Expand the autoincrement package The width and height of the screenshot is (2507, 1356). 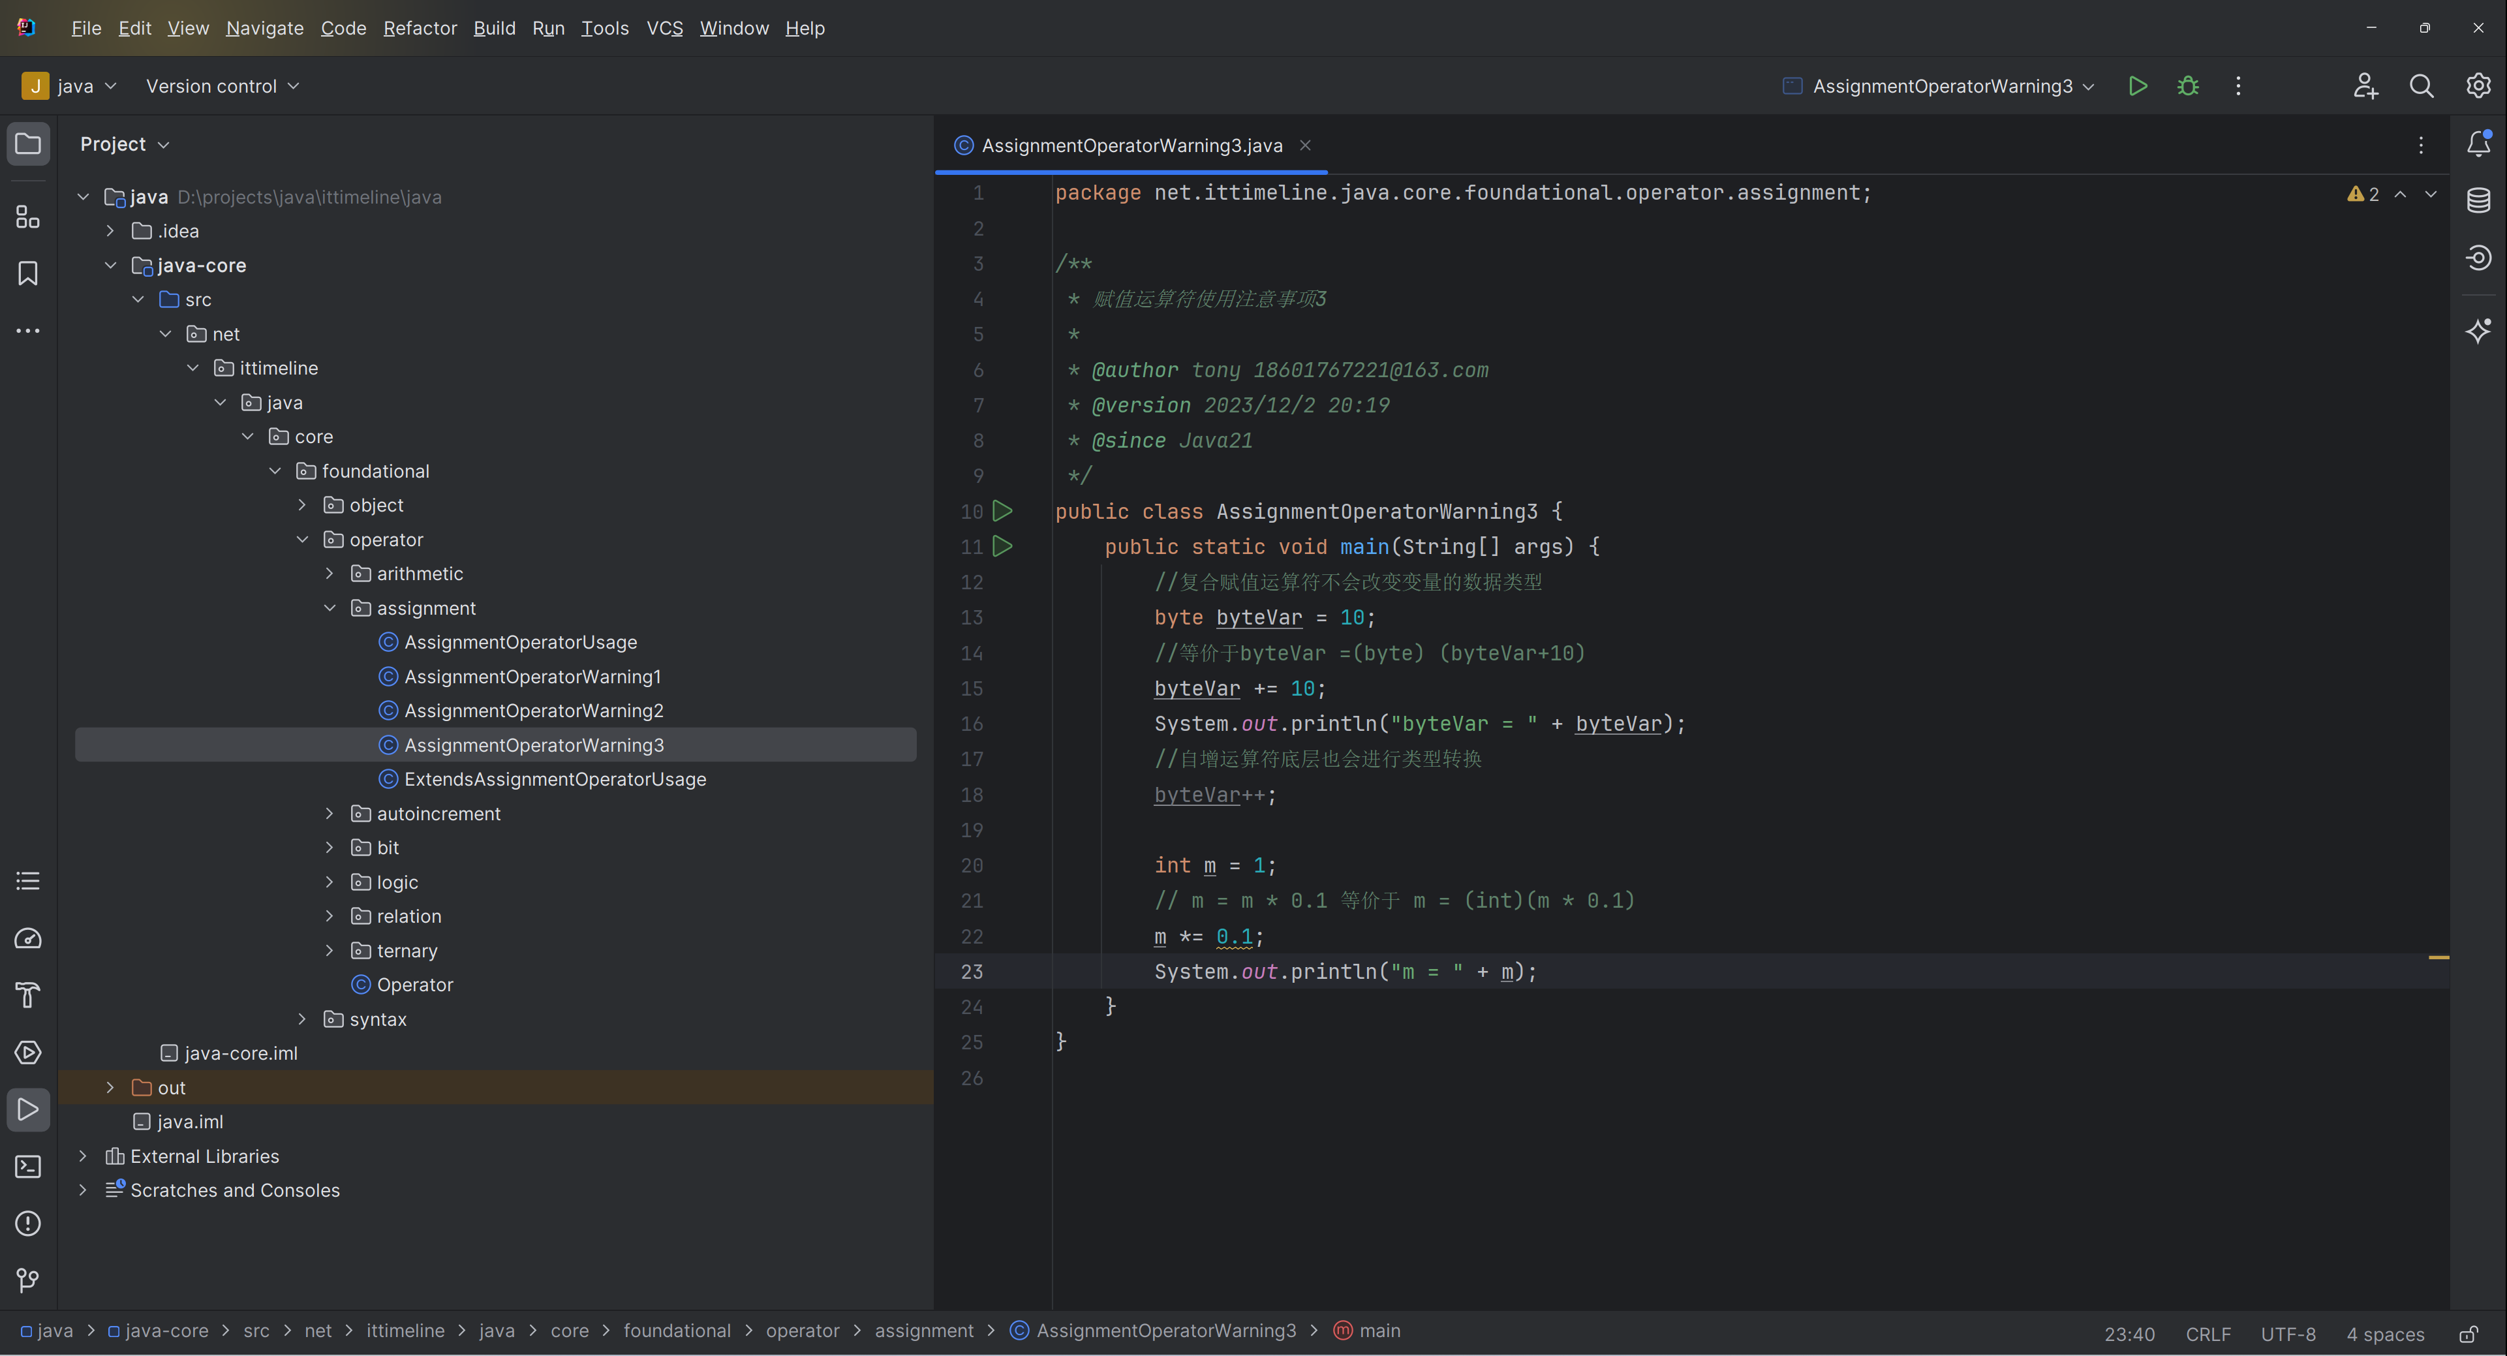(x=329, y=813)
